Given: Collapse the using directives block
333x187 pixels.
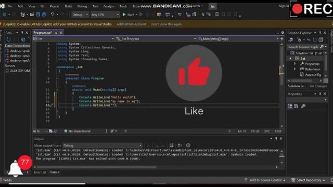Looking at the screenshot, I should 57,44.
